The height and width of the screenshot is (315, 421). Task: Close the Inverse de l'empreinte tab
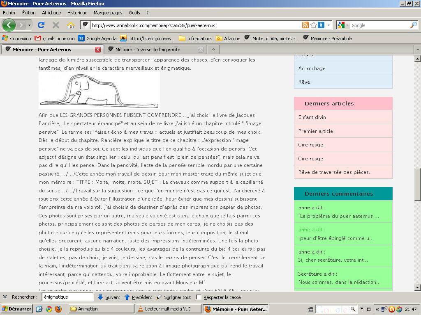pos(200,50)
